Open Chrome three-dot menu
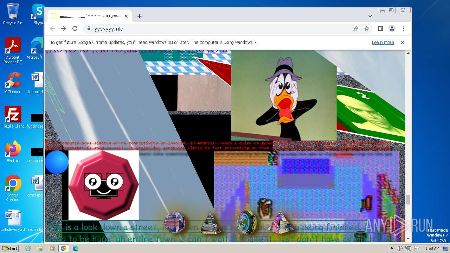Image resolution: width=450 pixels, height=253 pixels. (x=403, y=29)
